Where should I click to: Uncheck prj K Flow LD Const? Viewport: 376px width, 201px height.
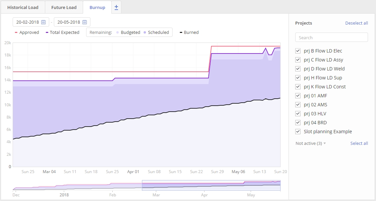click(298, 87)
